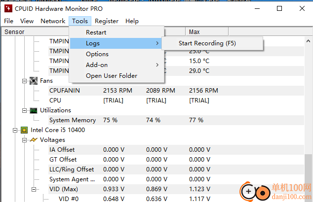Click the Utilizations graph icon

(34, 110)
